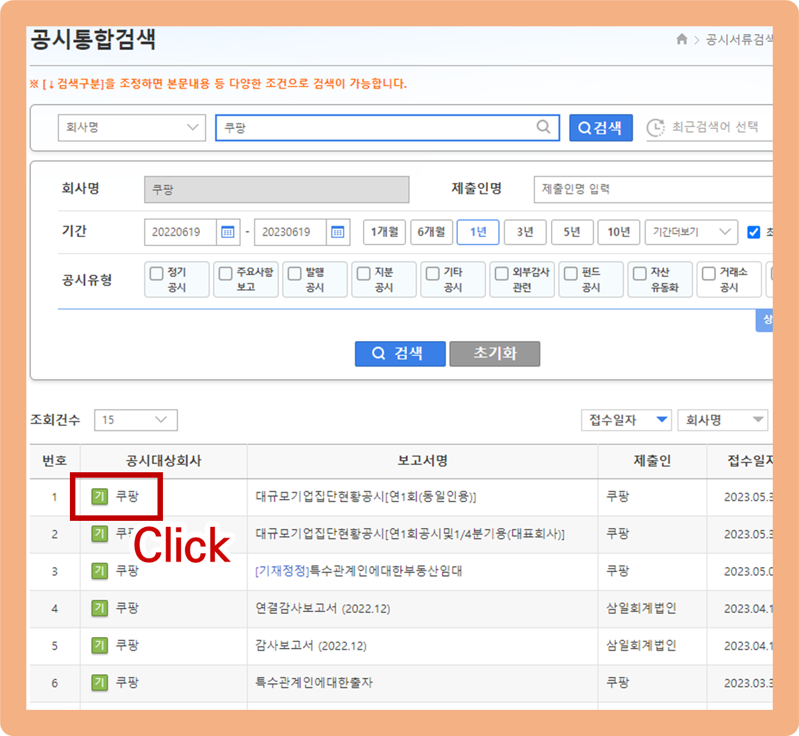Toggle the 주요사항보고 checkbox
The image size is (799, 736).
(226, 273)
